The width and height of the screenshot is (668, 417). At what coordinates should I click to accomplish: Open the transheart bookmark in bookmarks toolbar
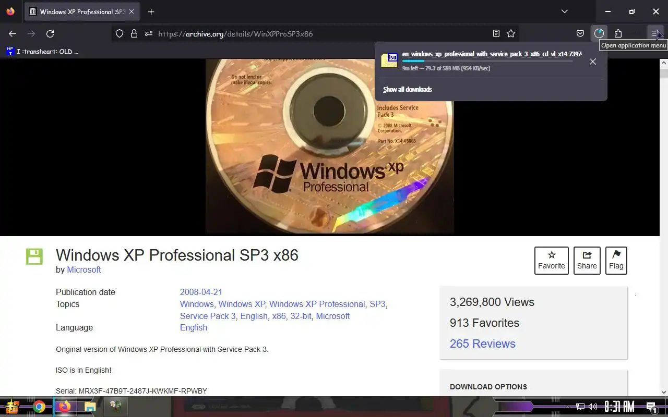(42, 51)
